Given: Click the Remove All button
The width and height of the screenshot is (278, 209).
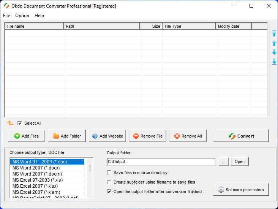Looking at the screenshot, I should click(x=188, y=136).
